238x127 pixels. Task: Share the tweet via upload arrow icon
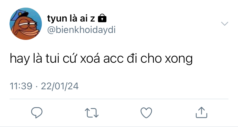(202, 112)
